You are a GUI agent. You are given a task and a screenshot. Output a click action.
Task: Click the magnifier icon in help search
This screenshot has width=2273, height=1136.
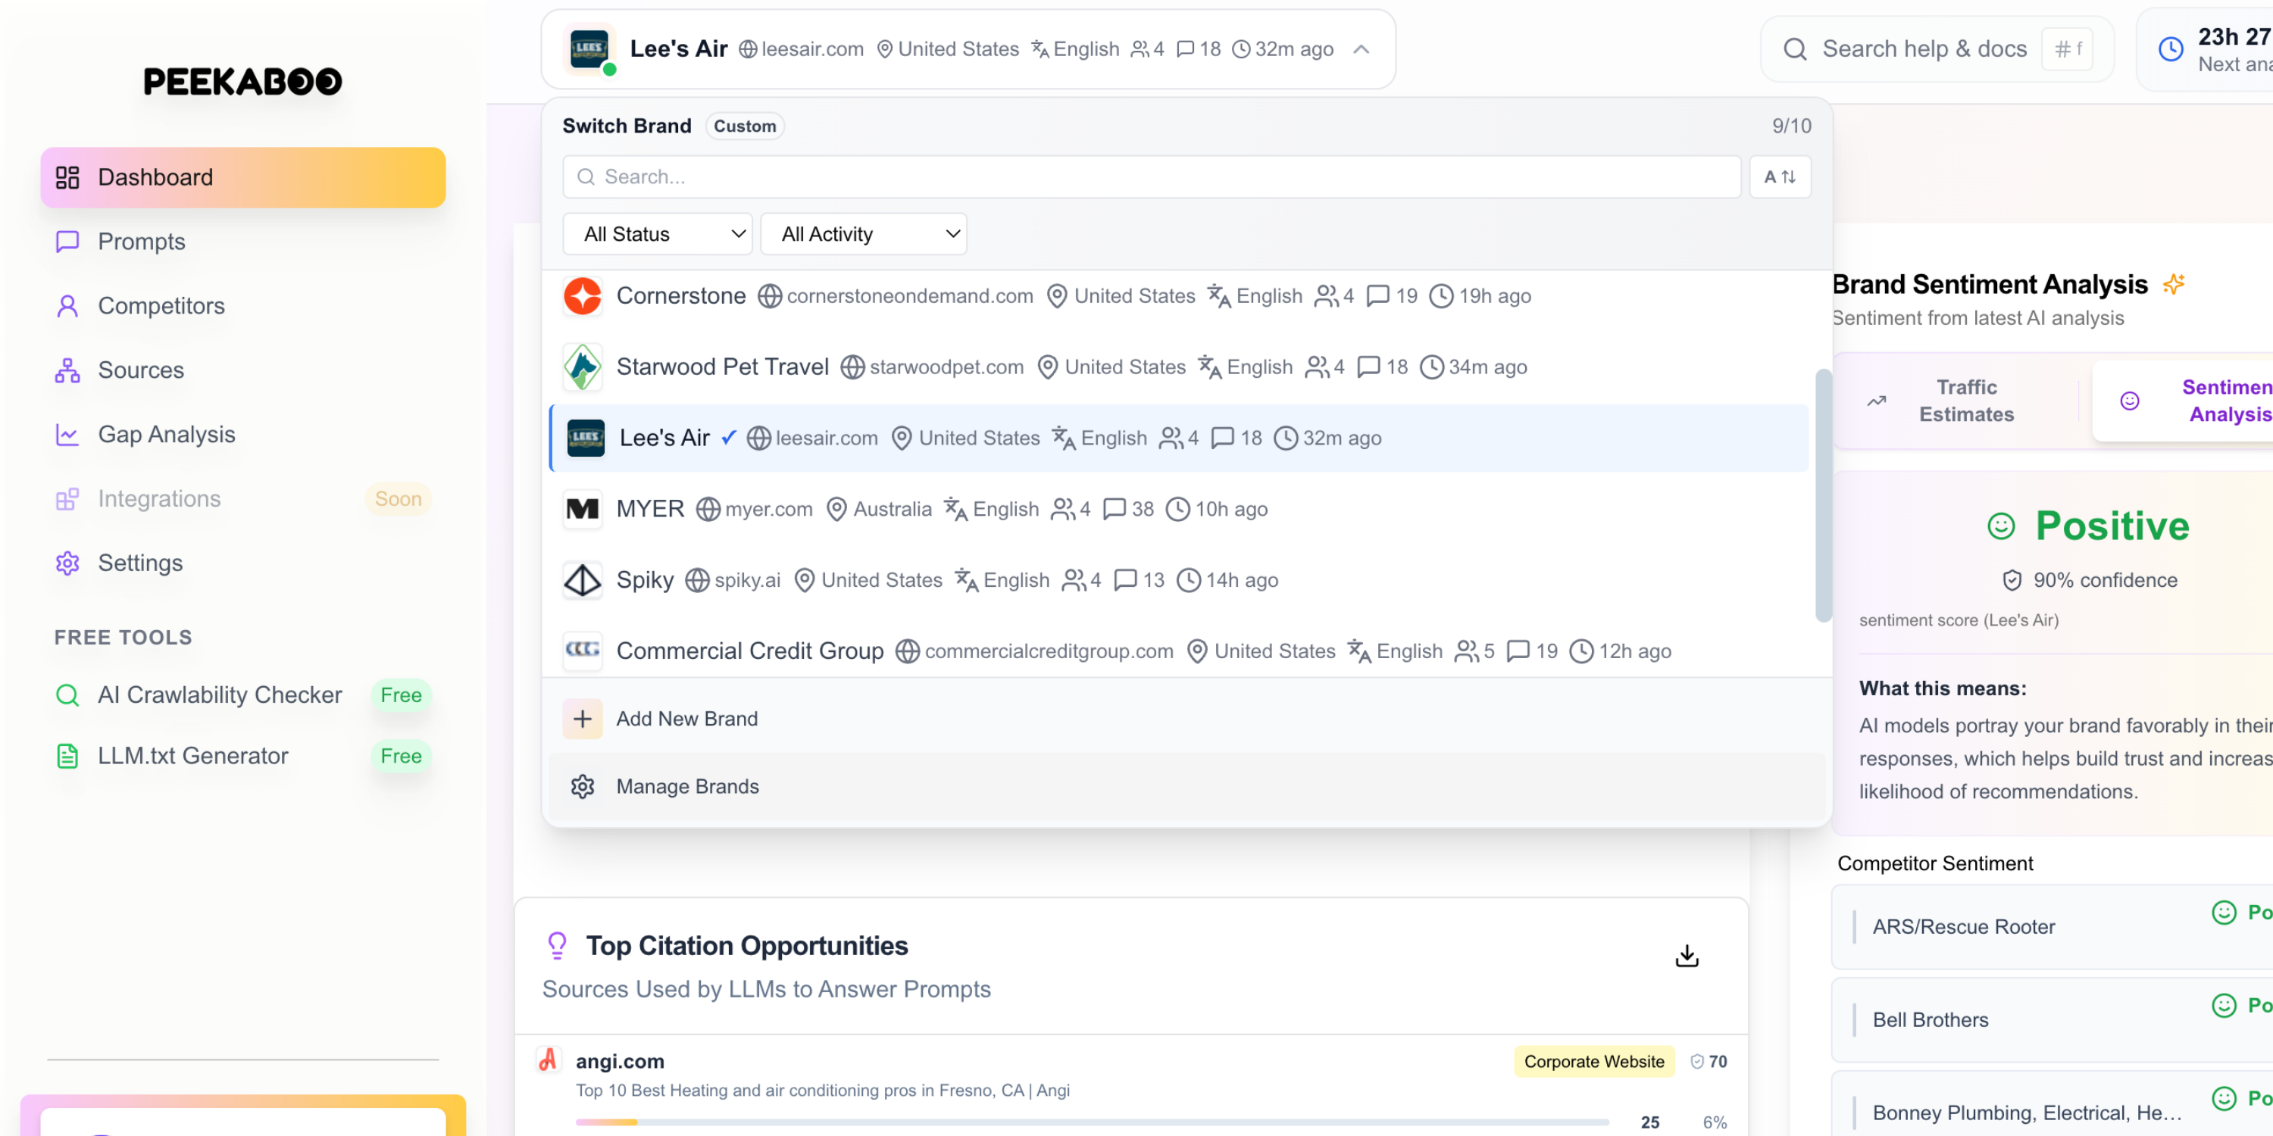[x=1795, y=49]
